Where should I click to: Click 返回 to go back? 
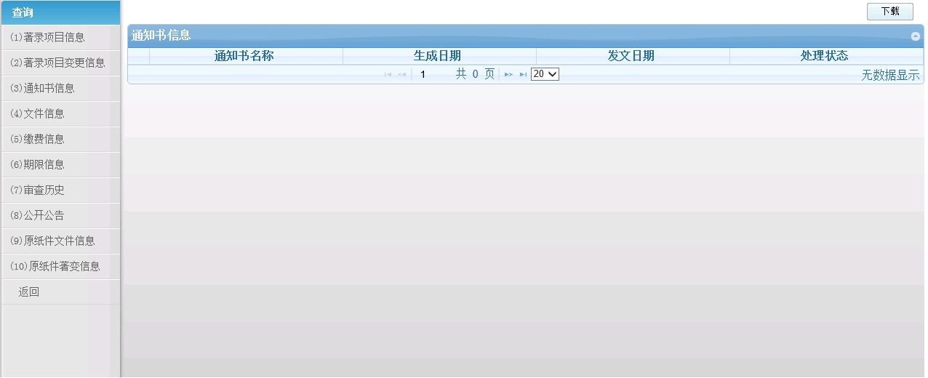pos(29,292)
